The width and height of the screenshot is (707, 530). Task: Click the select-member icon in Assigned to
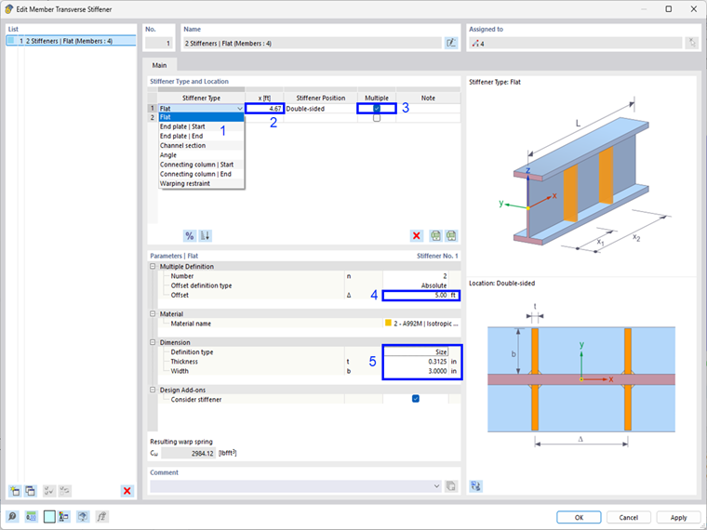click(x=692, y=44)
